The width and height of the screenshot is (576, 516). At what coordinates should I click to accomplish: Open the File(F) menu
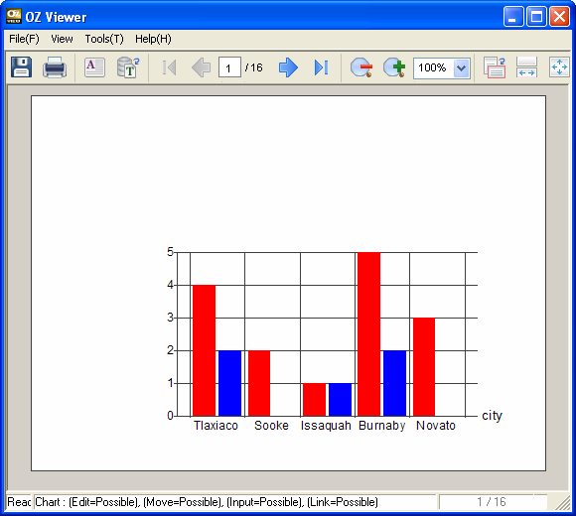pyautogui.click(x=24, y=39)
